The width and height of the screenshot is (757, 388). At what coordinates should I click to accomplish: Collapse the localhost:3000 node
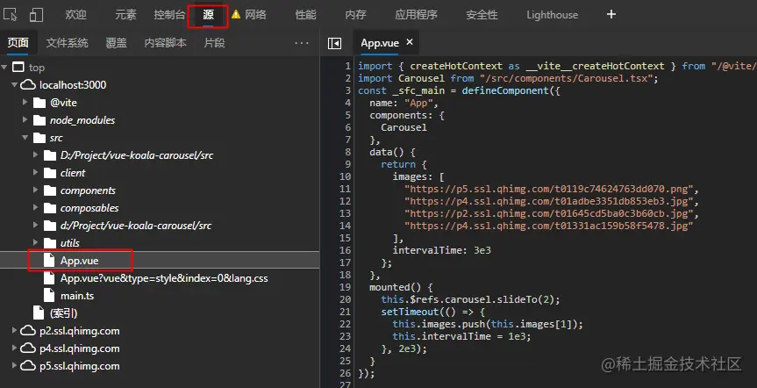15,85
